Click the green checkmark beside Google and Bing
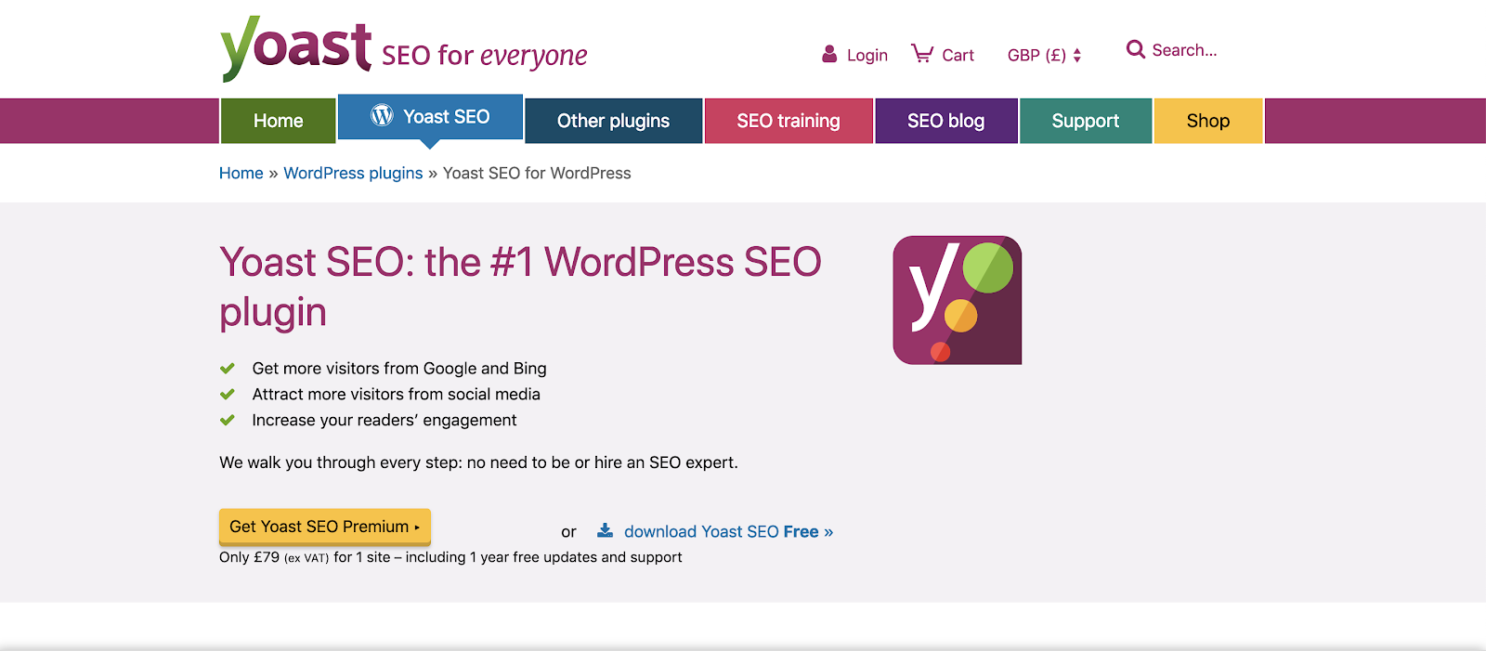The width and height of the screenshot is (1486, 651). click(x=228, y=369)
